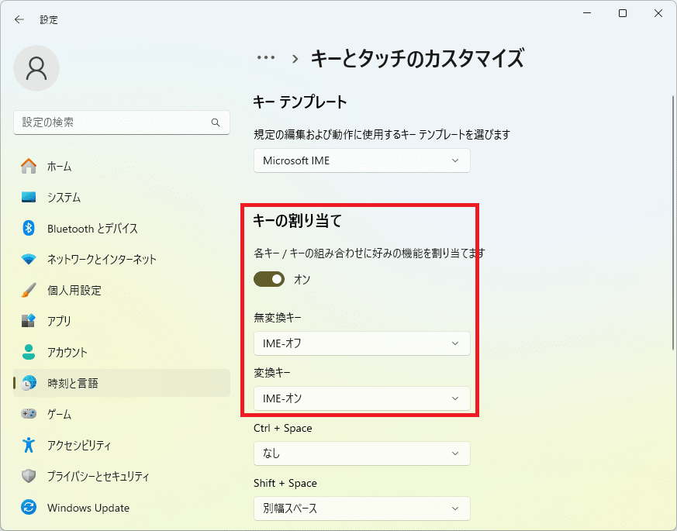Open the ネットワークとインターネット wifi icon

pos(29,259)
